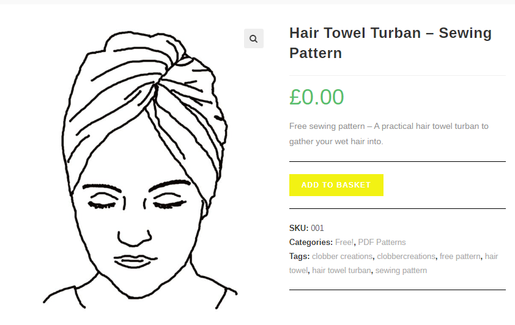Click the word Pattern in the heading
The width and height of the screenshot is (515, 325).
(x=316, y=53)
